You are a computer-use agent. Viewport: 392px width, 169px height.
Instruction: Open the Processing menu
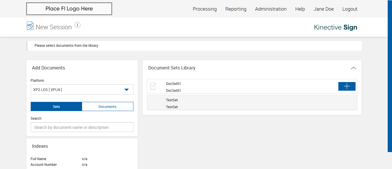[205, 9]
